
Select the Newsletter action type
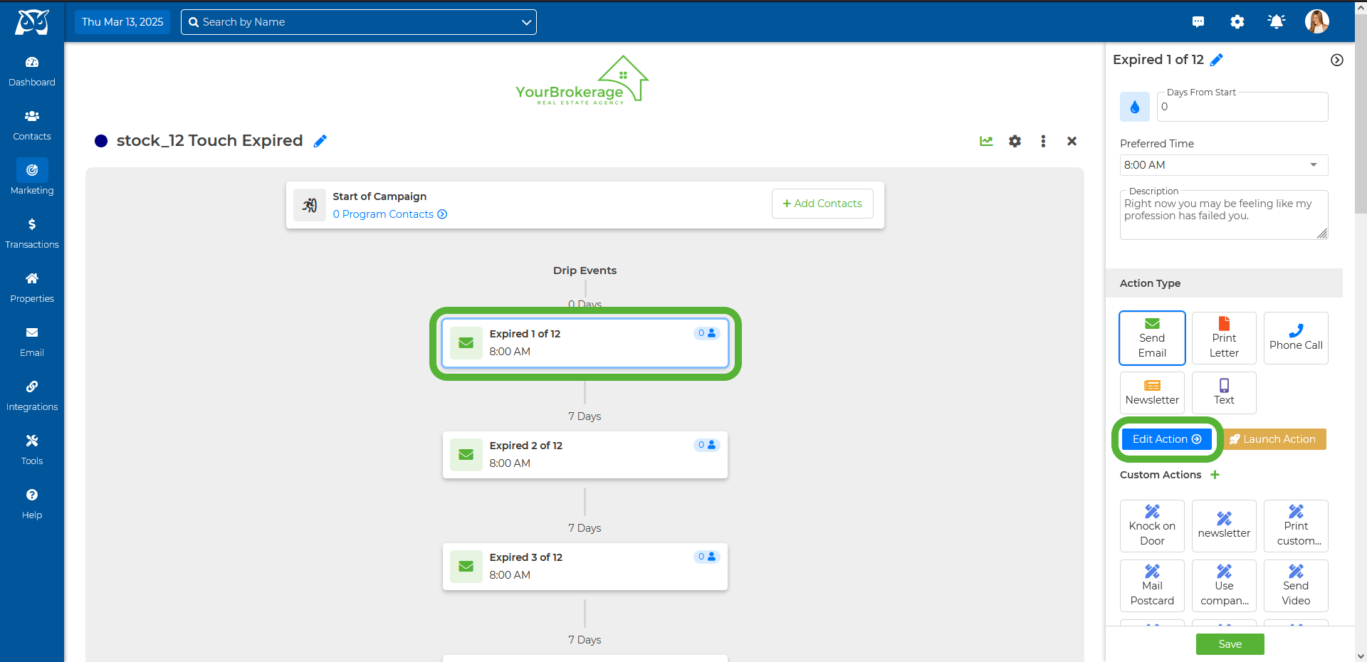(1152, 393)
